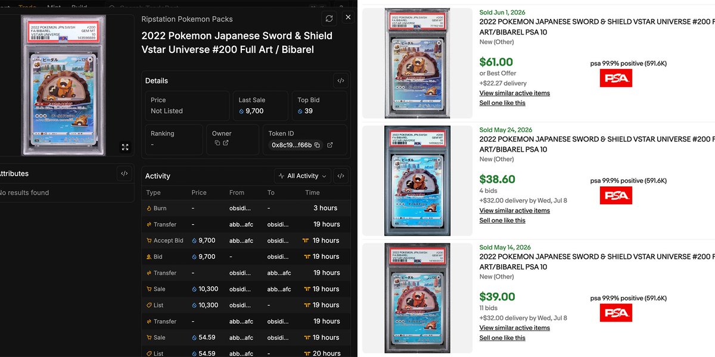Viewport: 715px width, 357px height.
Task: Copy the Owner address
Action: point(217,143)
